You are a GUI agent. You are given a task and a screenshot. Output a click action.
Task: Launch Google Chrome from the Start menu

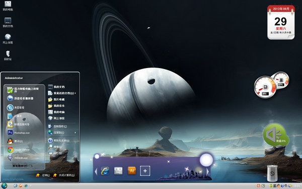point(19,150)
